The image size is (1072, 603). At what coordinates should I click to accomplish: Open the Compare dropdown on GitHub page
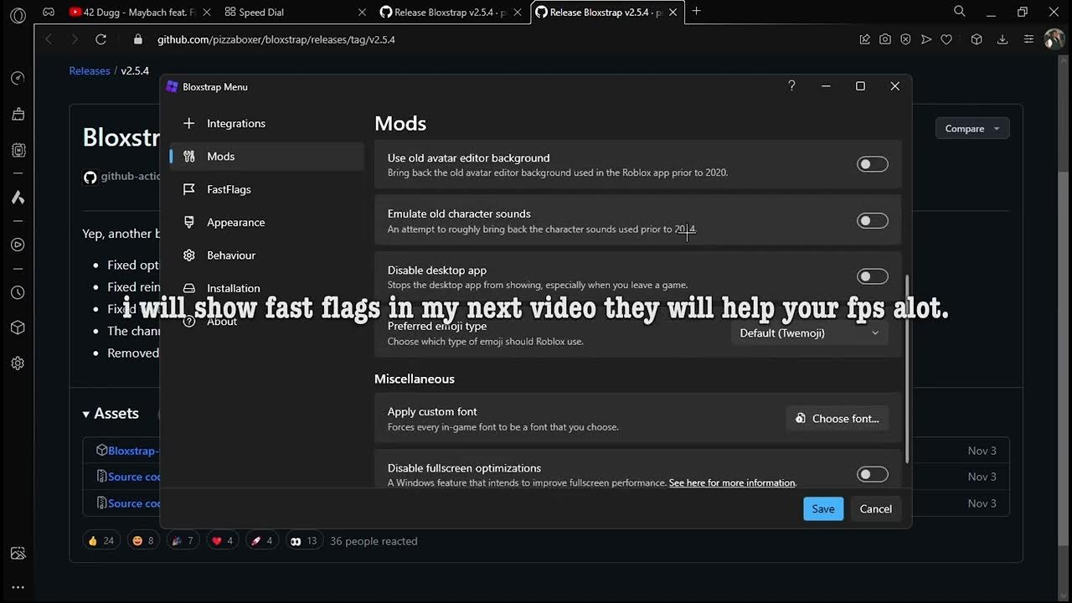[972, 128]
